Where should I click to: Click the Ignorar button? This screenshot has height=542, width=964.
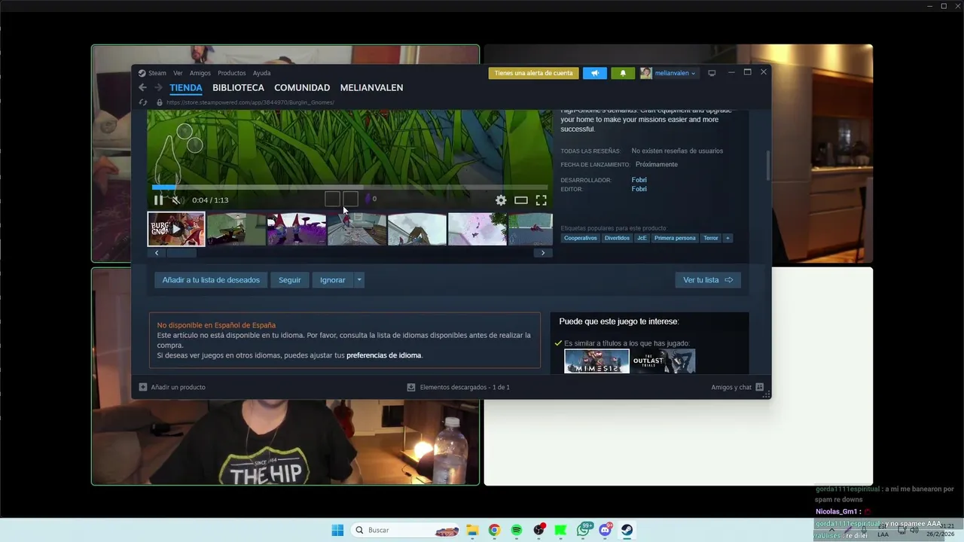(x=332, y=280)
